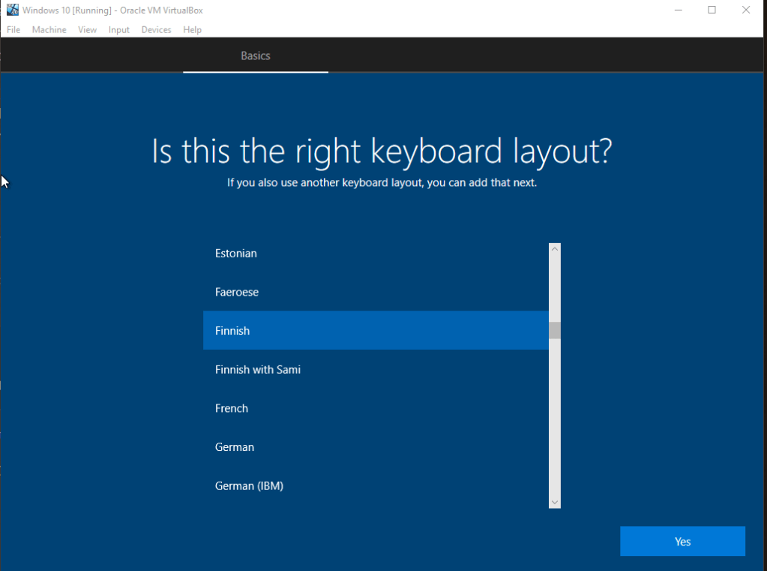Screen dimensions: 767x571
Task: Open the Input menu
Action: (x=118, y=30)
